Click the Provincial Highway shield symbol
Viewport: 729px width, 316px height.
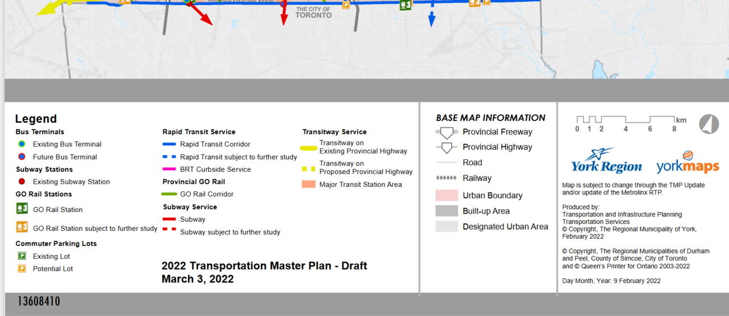pyautogui.click(x=447, y=148)
